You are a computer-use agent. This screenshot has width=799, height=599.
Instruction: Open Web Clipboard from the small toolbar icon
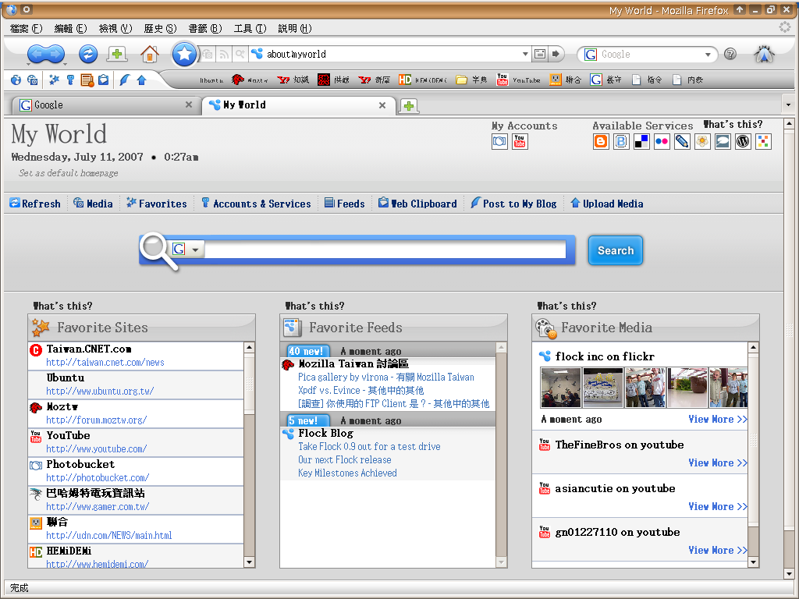pos(104,80)
